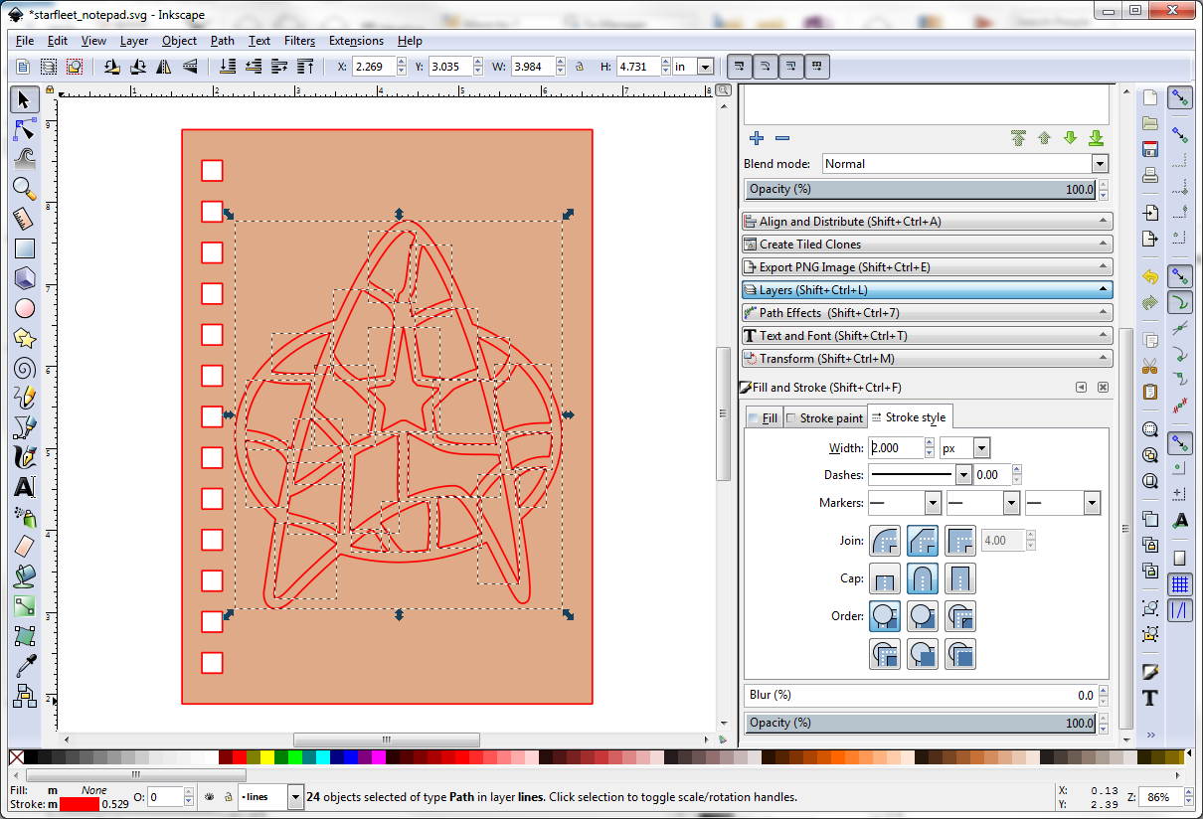Viewport: 1203px width, 819px height.
Task: Choose the round cap option
Action: 923,578
